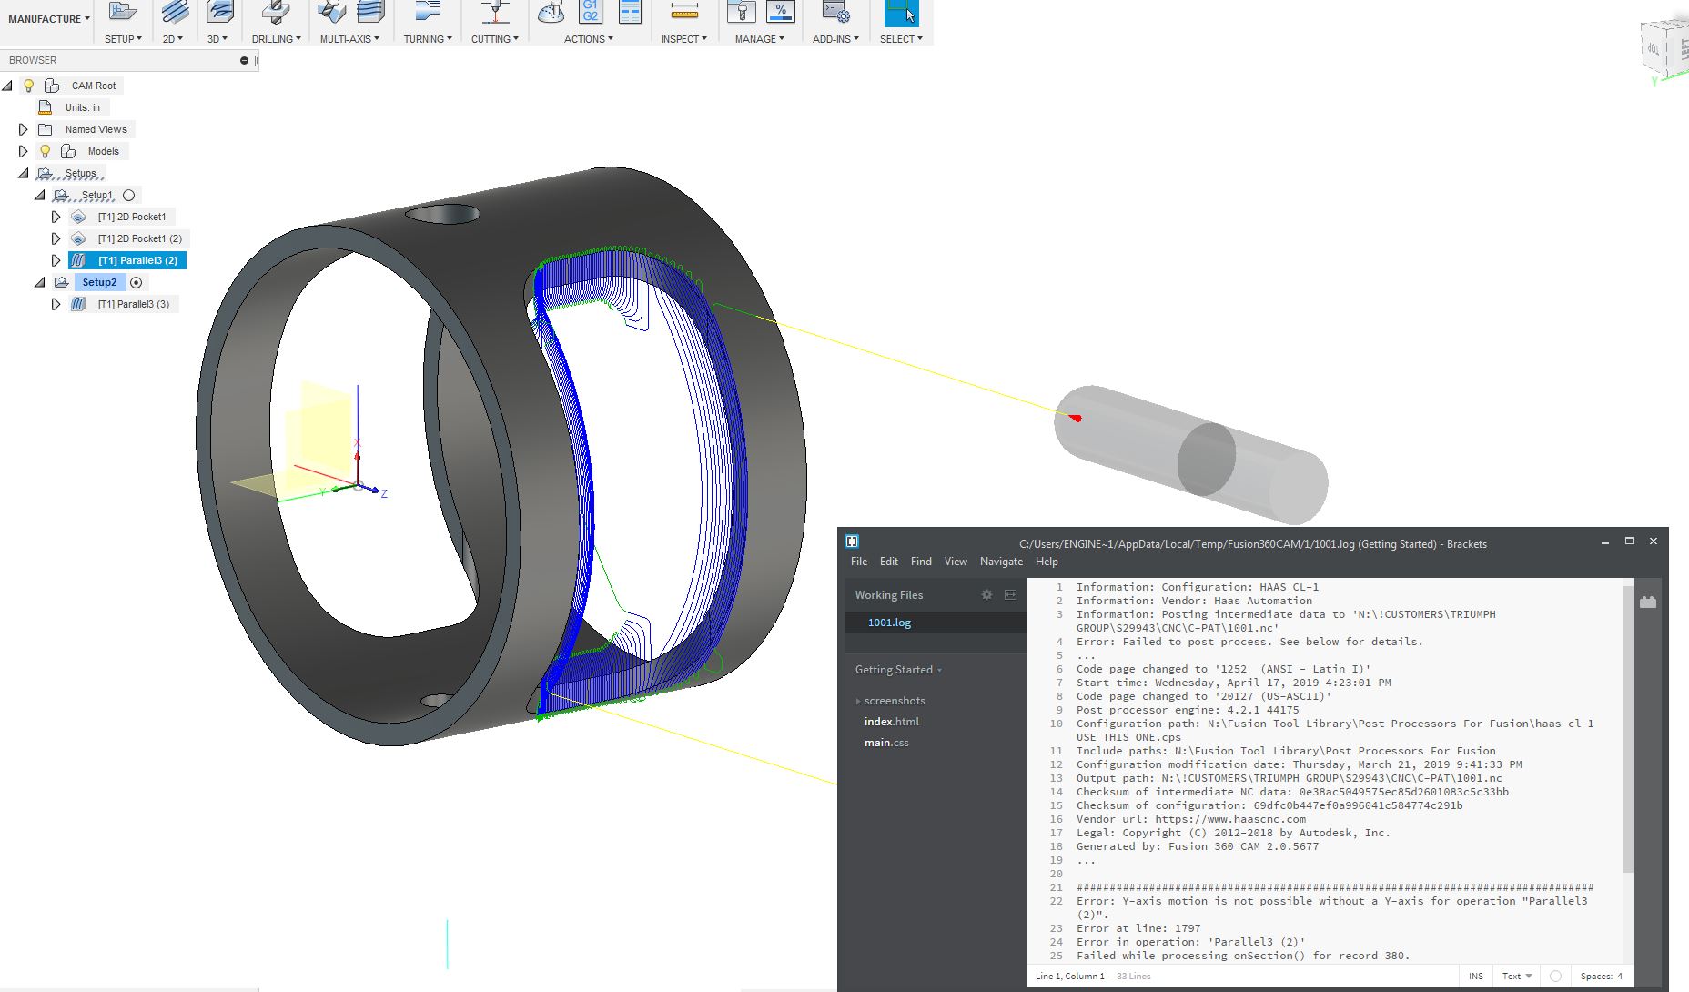This screenshot has height=992, width=1689.
Task: Click the Working Files settings gear
Action: coord(986,594)
